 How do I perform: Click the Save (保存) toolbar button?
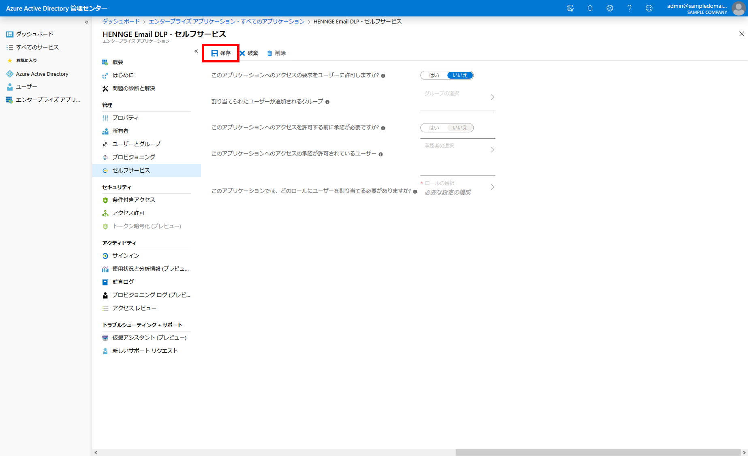[221, 53]
